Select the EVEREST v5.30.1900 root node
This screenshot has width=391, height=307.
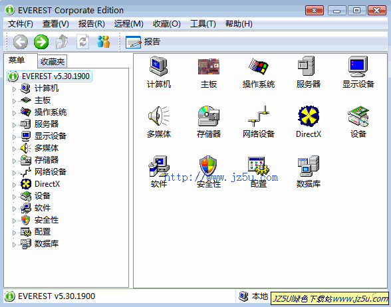point(50,76)
